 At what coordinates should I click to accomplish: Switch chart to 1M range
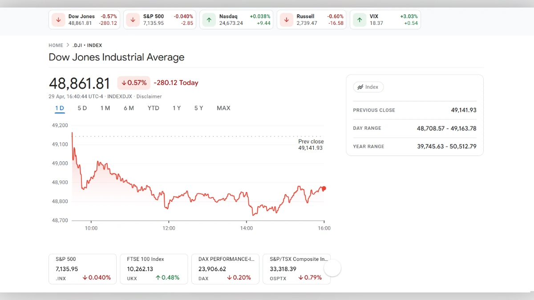pyautogui.click(x=105, y=108)
